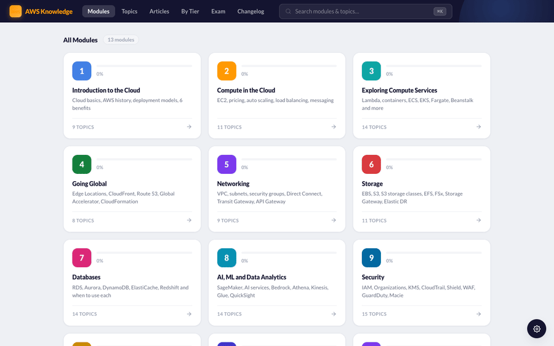Click arrow on AI, ML and Data Analytics card
Image resolution: width=554 pixels, height=346 pixels.
pyautogui.click(x=334, y=314)
